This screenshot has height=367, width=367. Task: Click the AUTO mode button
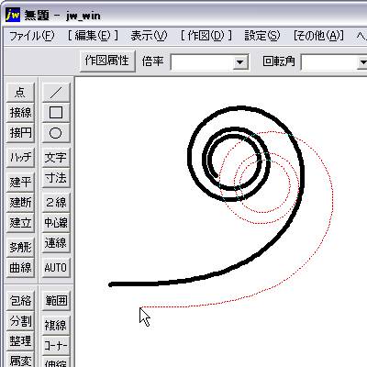56,267
